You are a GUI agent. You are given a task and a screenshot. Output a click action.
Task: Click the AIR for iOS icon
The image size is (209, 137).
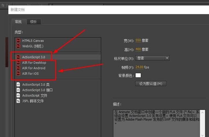point(18,74)
